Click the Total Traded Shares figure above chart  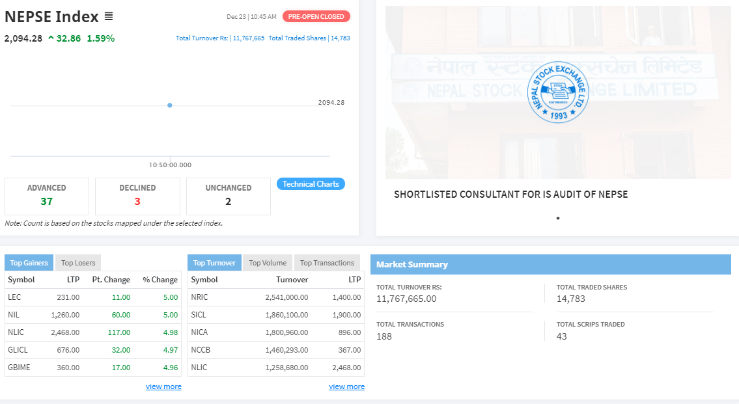click(309, 38)
